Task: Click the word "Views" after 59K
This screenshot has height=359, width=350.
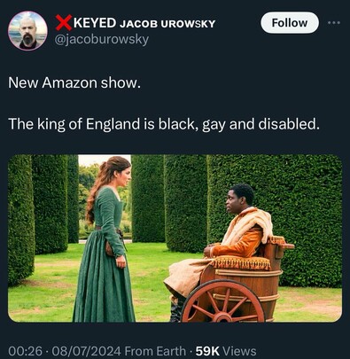Action: [239, 351]
